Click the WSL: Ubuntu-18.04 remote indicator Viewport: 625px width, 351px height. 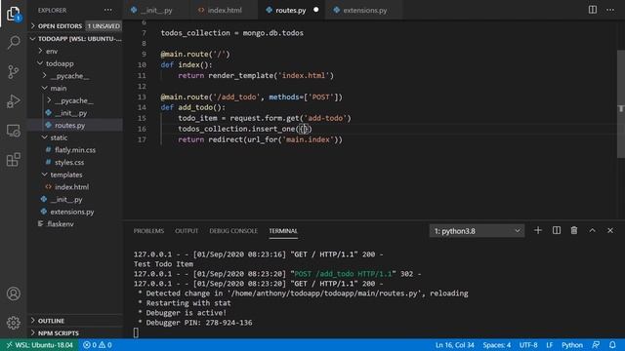tap(39, 345)
